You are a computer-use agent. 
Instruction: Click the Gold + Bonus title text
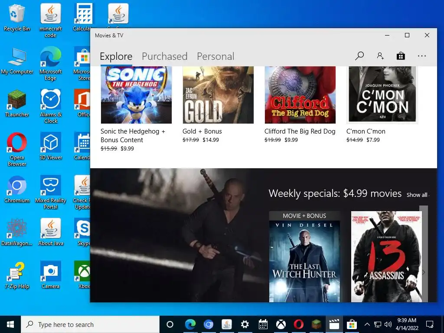[202, 131]
